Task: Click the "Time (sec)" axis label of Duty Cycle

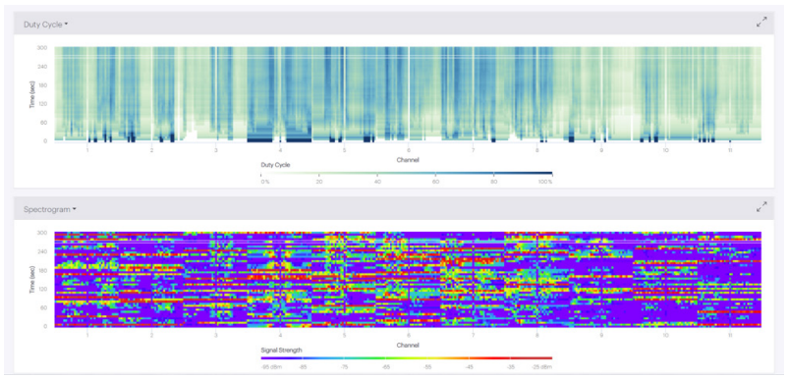Action: coord(31,94)
